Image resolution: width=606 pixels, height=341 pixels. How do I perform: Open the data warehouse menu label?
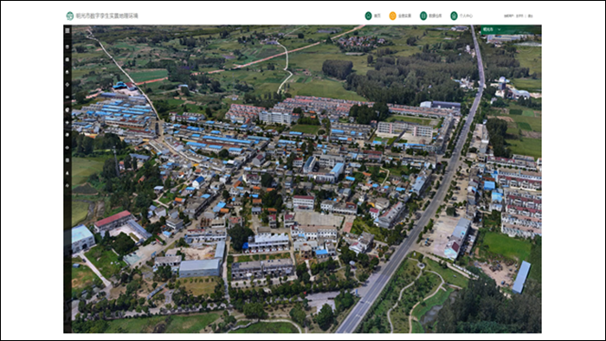click(x=435, y=16)
